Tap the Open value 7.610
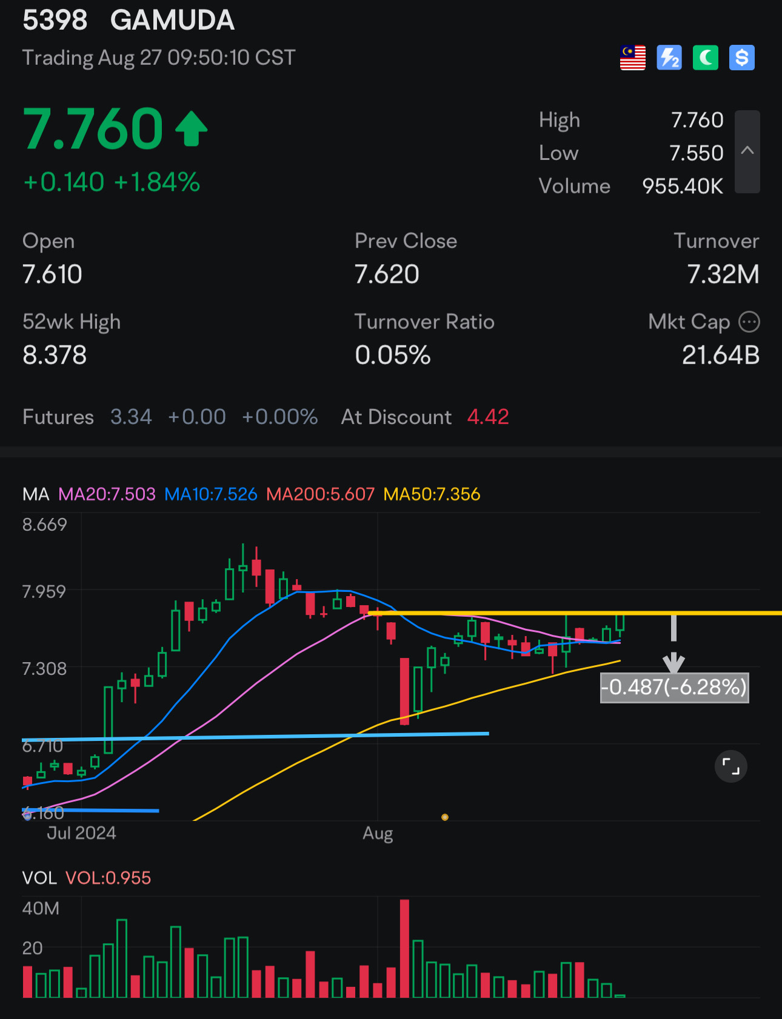 coord(52,274)
